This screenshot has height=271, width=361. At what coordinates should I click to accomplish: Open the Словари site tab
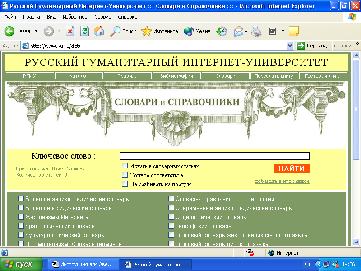[x=225, y=76]
